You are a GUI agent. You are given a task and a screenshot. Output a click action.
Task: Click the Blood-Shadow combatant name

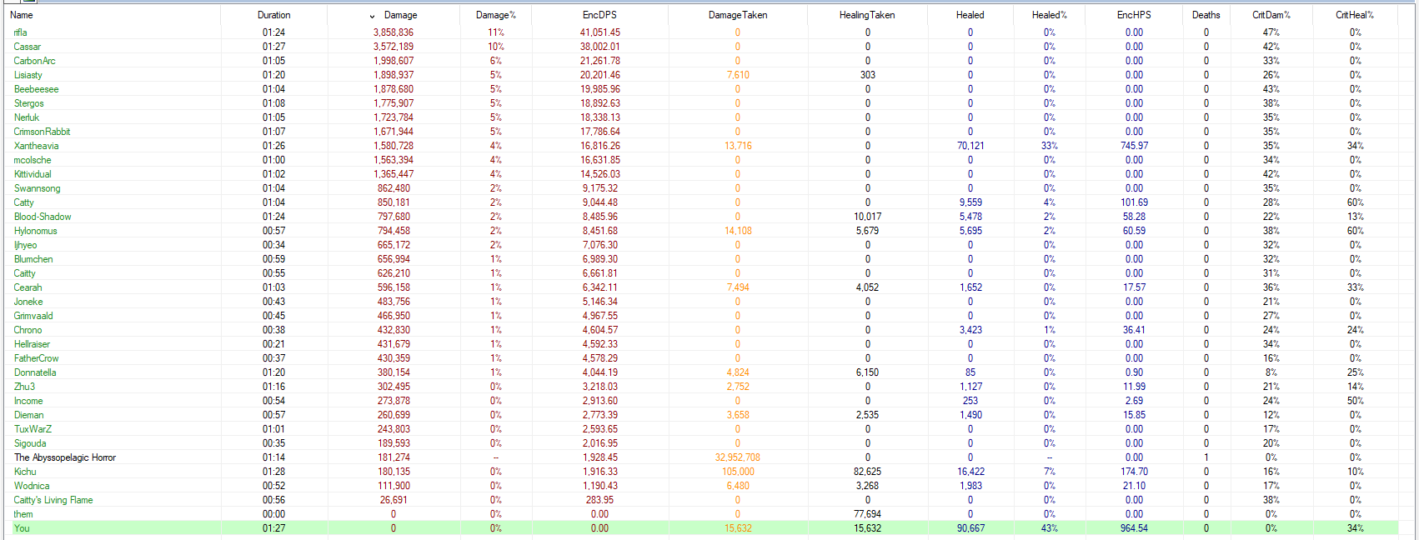point(43,217)
